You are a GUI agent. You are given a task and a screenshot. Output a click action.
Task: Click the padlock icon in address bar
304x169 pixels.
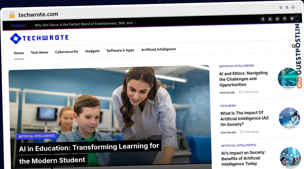tap(12, 15)
